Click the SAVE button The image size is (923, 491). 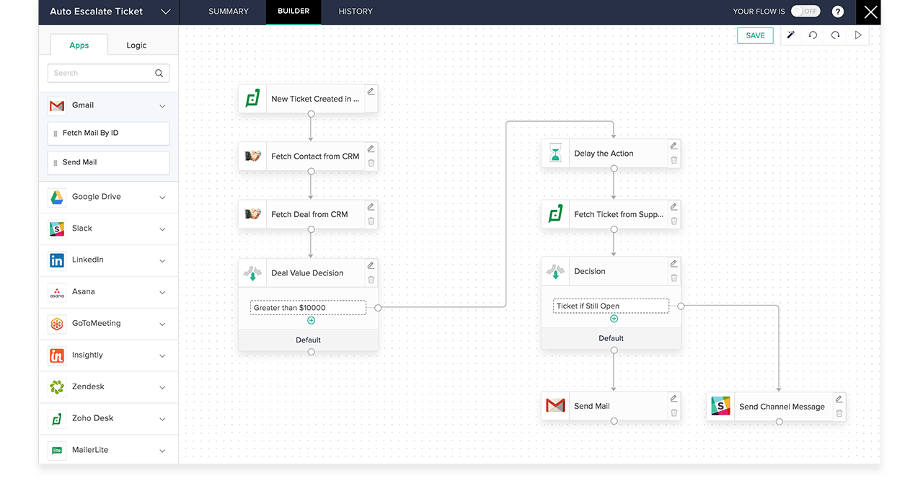tap(755, 35)
